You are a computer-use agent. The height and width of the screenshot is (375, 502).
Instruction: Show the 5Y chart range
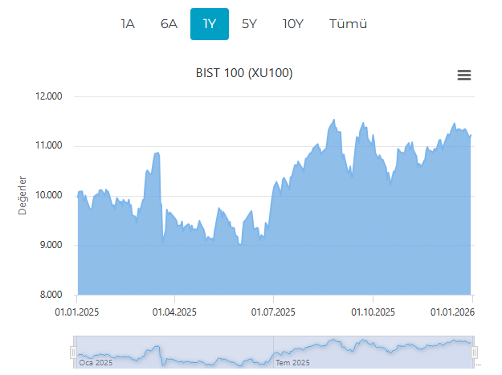tap(250, 24)
